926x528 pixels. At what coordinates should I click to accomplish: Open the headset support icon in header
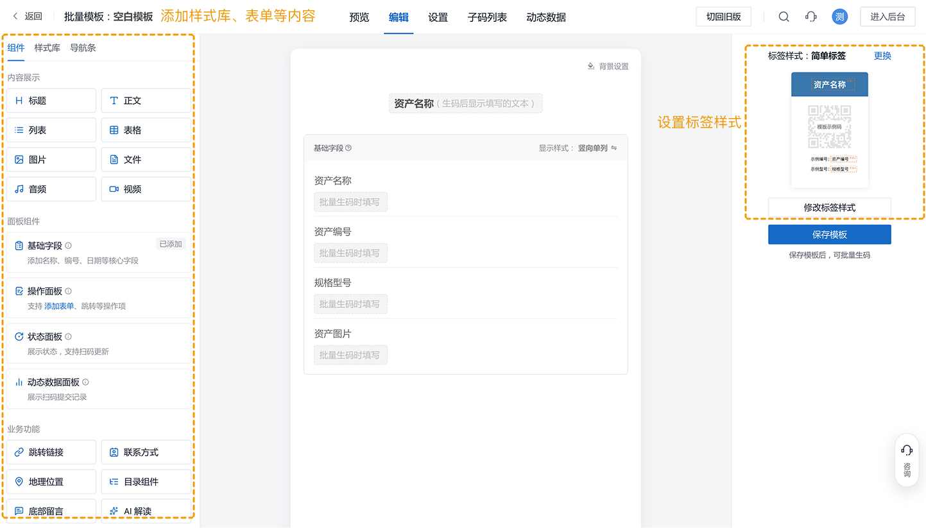pos(811,17)
